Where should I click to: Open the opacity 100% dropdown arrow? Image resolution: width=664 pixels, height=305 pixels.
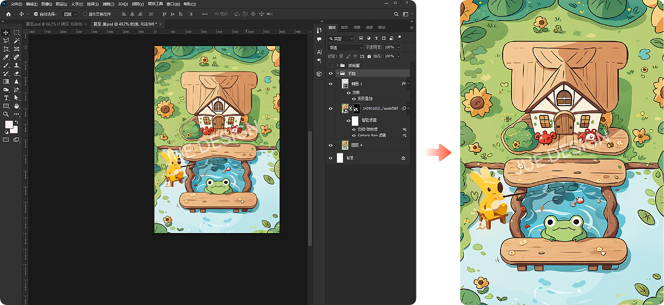[398, 47]
